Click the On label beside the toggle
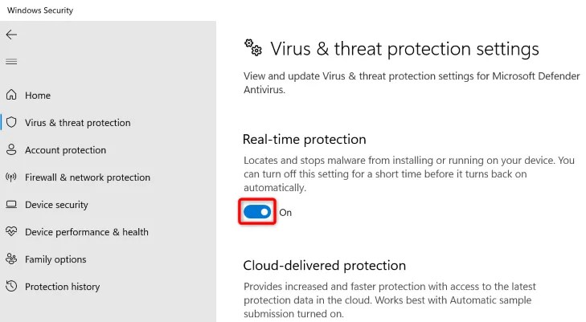586x322 pixels. (x=285, y=213)
